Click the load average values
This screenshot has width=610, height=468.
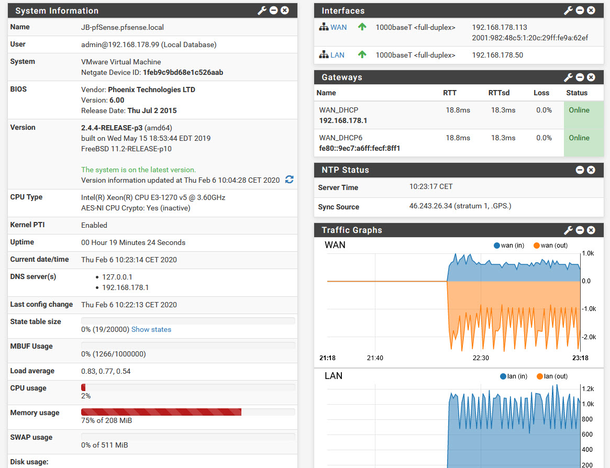click(105, 371)
